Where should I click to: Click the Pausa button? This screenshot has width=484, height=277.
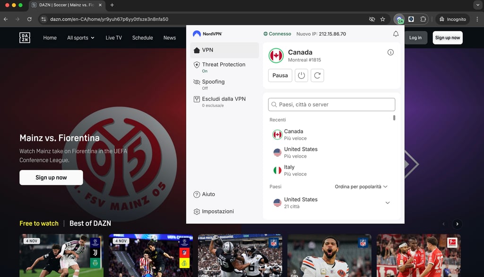[280, 75]
